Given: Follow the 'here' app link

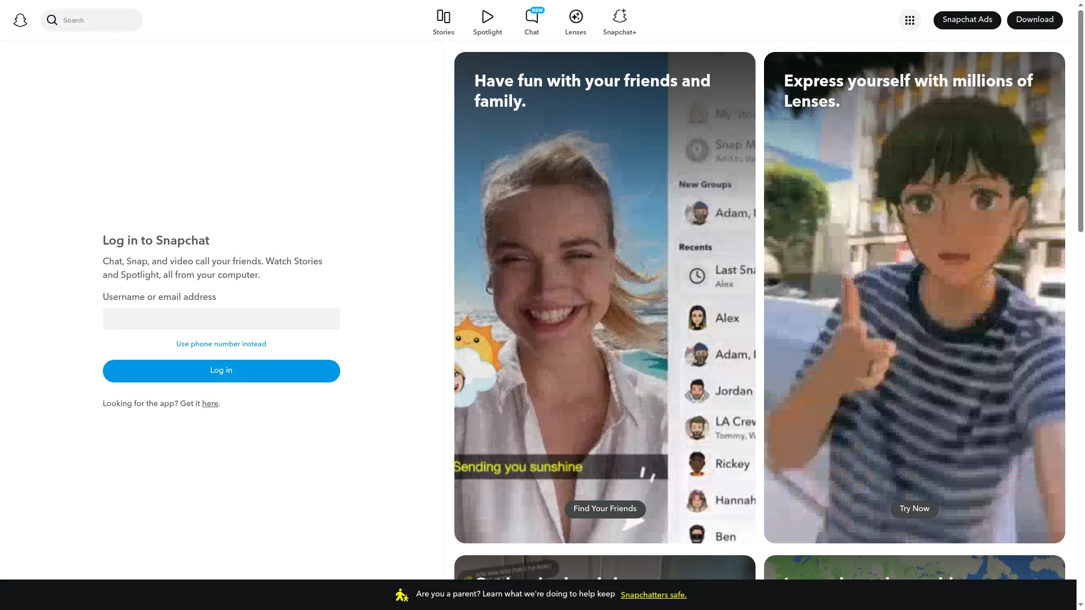Looking at the screenshot, I should 210,404.
